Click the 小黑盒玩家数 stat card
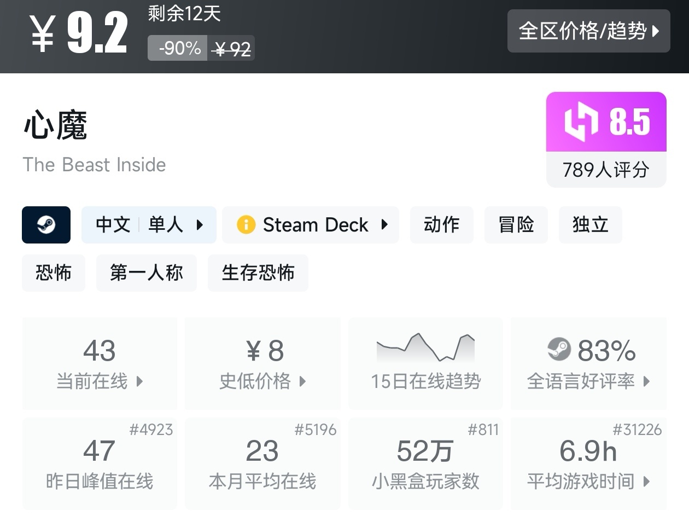Image resolution: width=689 pixels, height=516 pixels. pos(425,463)
